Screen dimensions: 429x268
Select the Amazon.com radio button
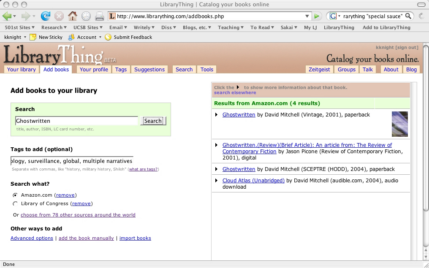[16, 195]
